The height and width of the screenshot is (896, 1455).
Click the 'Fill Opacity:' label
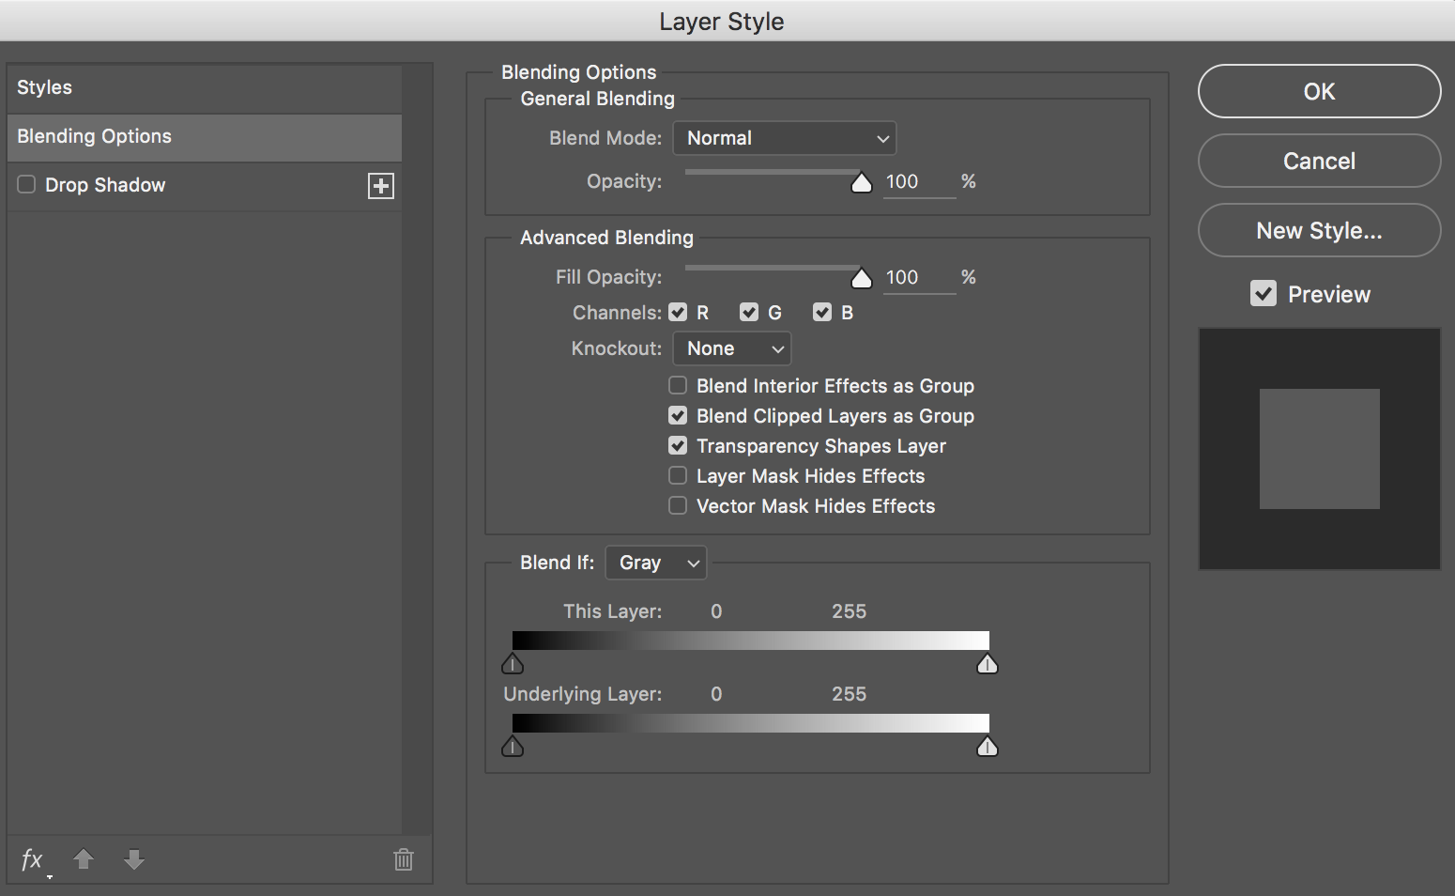[608, 277]
